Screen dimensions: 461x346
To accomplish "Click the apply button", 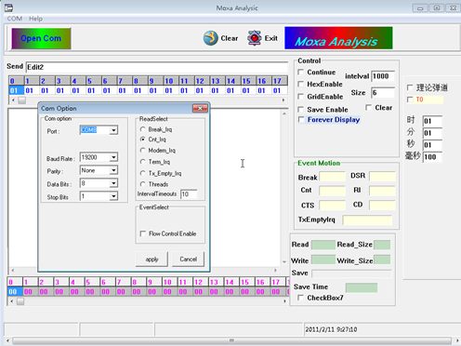I will (151, 259).
